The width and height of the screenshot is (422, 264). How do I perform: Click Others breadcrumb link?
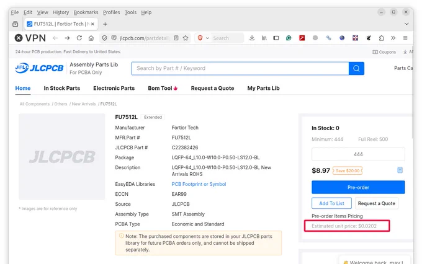pos(61,104)
